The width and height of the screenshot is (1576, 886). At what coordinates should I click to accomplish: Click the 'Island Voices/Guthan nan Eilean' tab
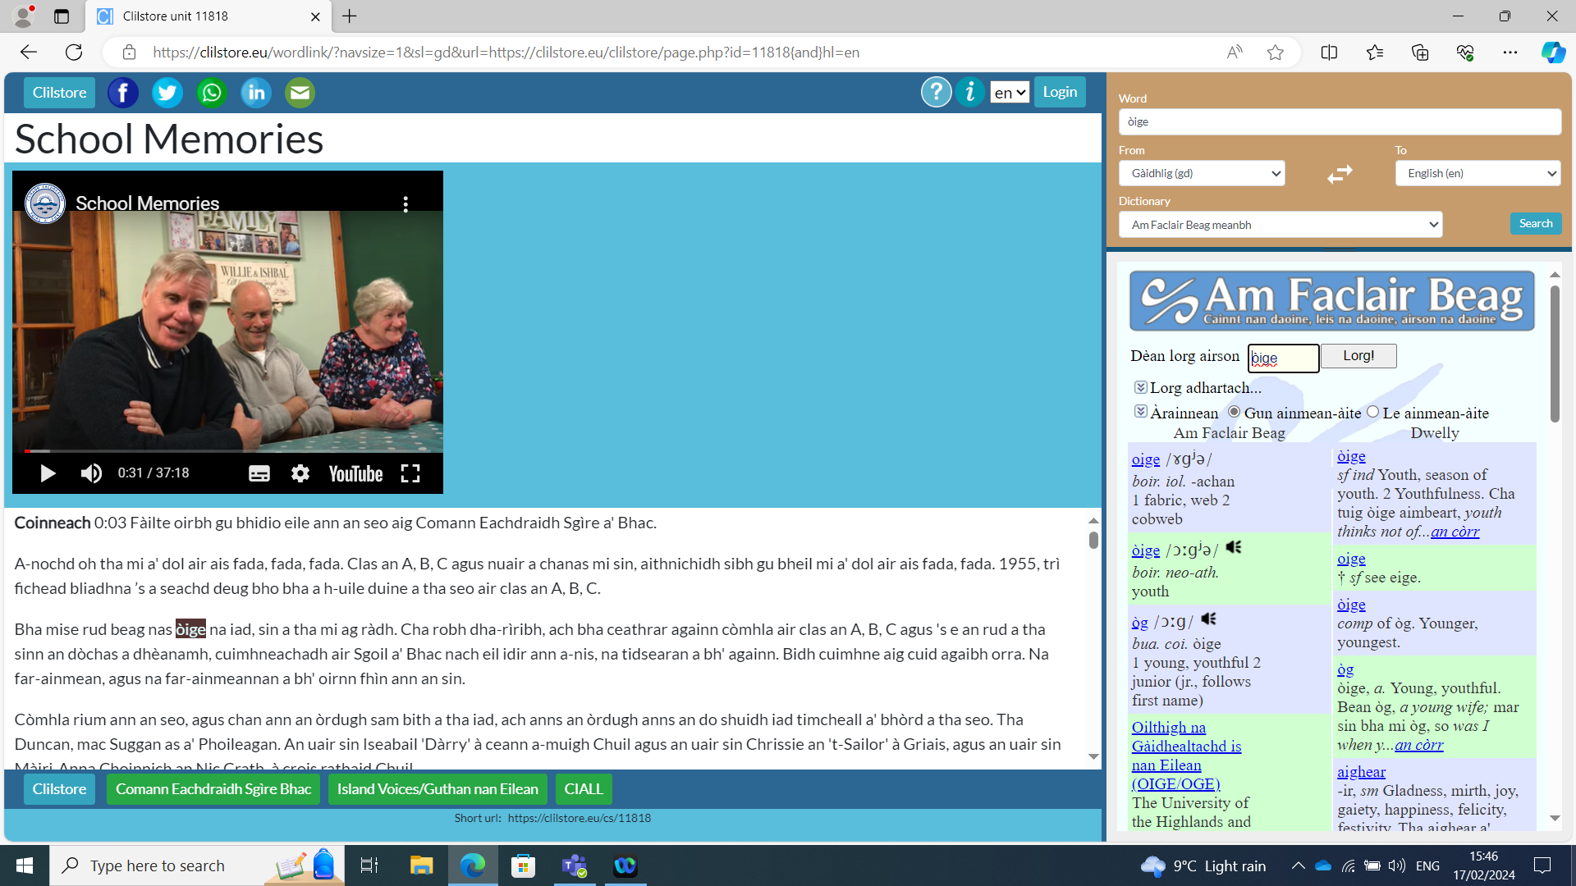pos(438,788)
